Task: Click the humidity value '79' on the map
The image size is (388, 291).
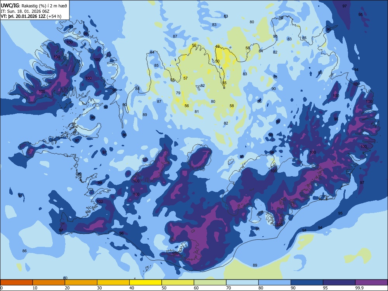Action: 178,93
